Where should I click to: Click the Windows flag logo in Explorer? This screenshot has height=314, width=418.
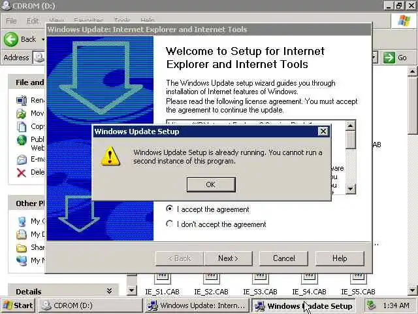point(404,20)
